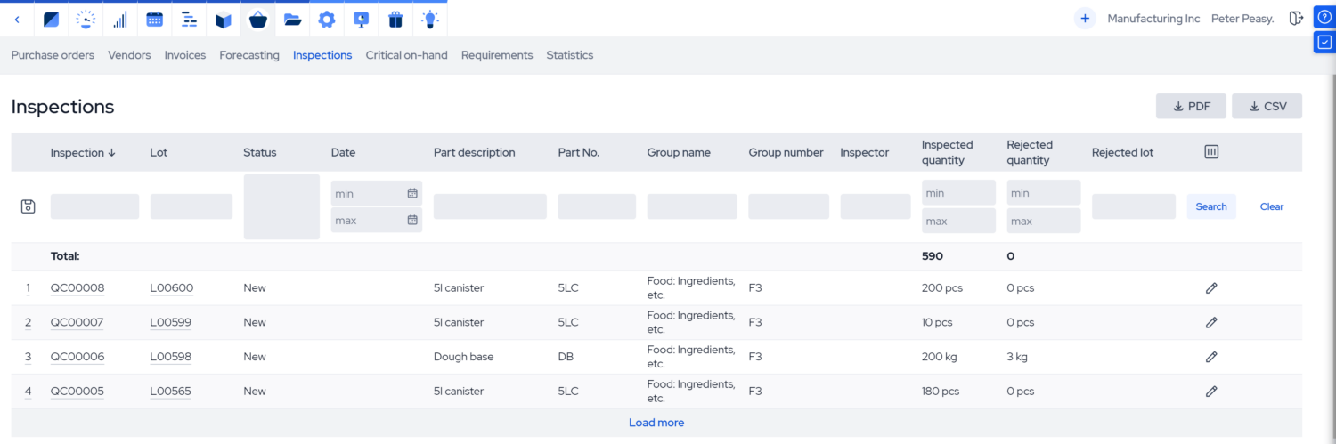Download the inspections as PDF
Image resolution: width=1336 pixels, height=444 pixels.
1191,106
